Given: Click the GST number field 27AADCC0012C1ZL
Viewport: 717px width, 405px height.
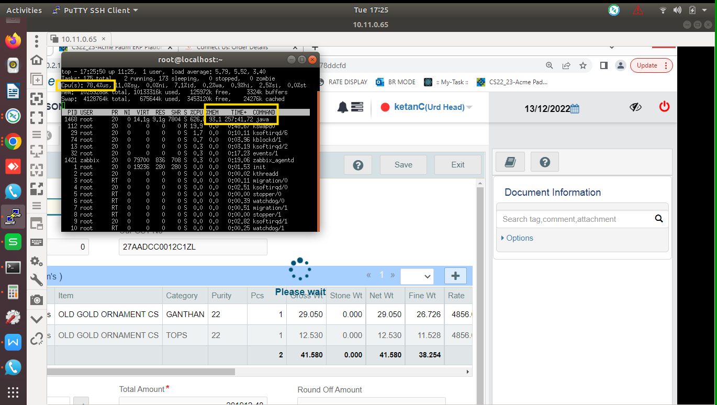Looking at the screenshot, I should click(193, 247).
